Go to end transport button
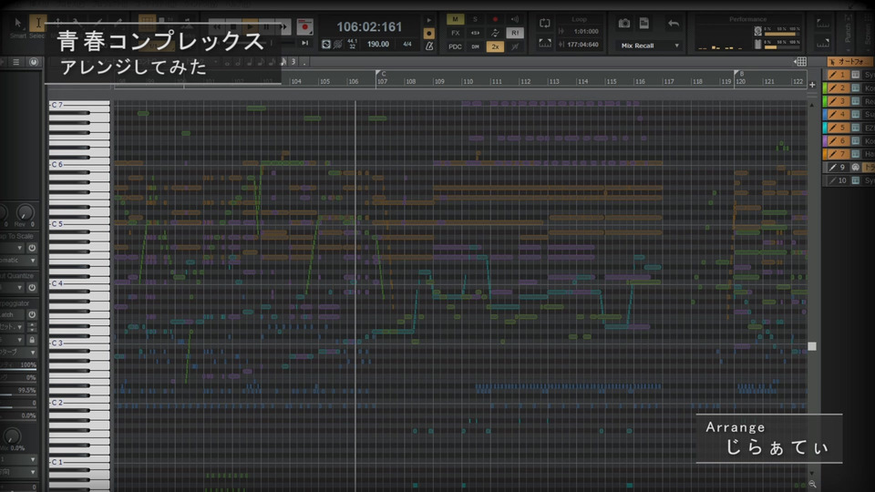The height and width of the screenshot is (492, 875). point(304,43)
